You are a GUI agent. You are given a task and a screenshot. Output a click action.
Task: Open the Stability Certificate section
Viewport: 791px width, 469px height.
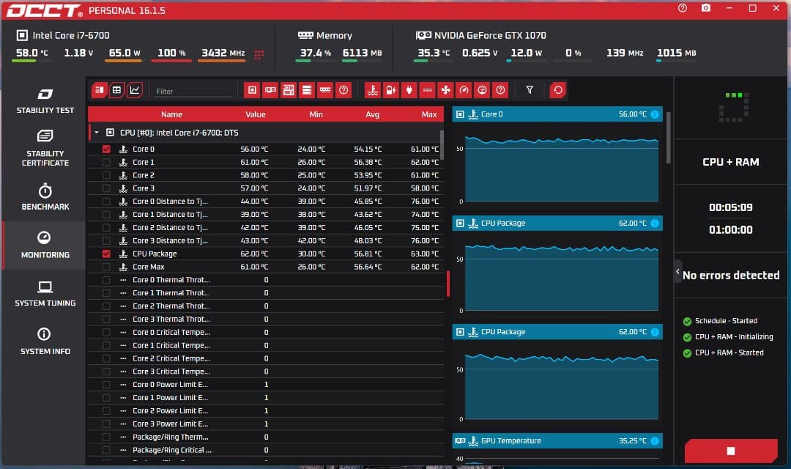45,149
